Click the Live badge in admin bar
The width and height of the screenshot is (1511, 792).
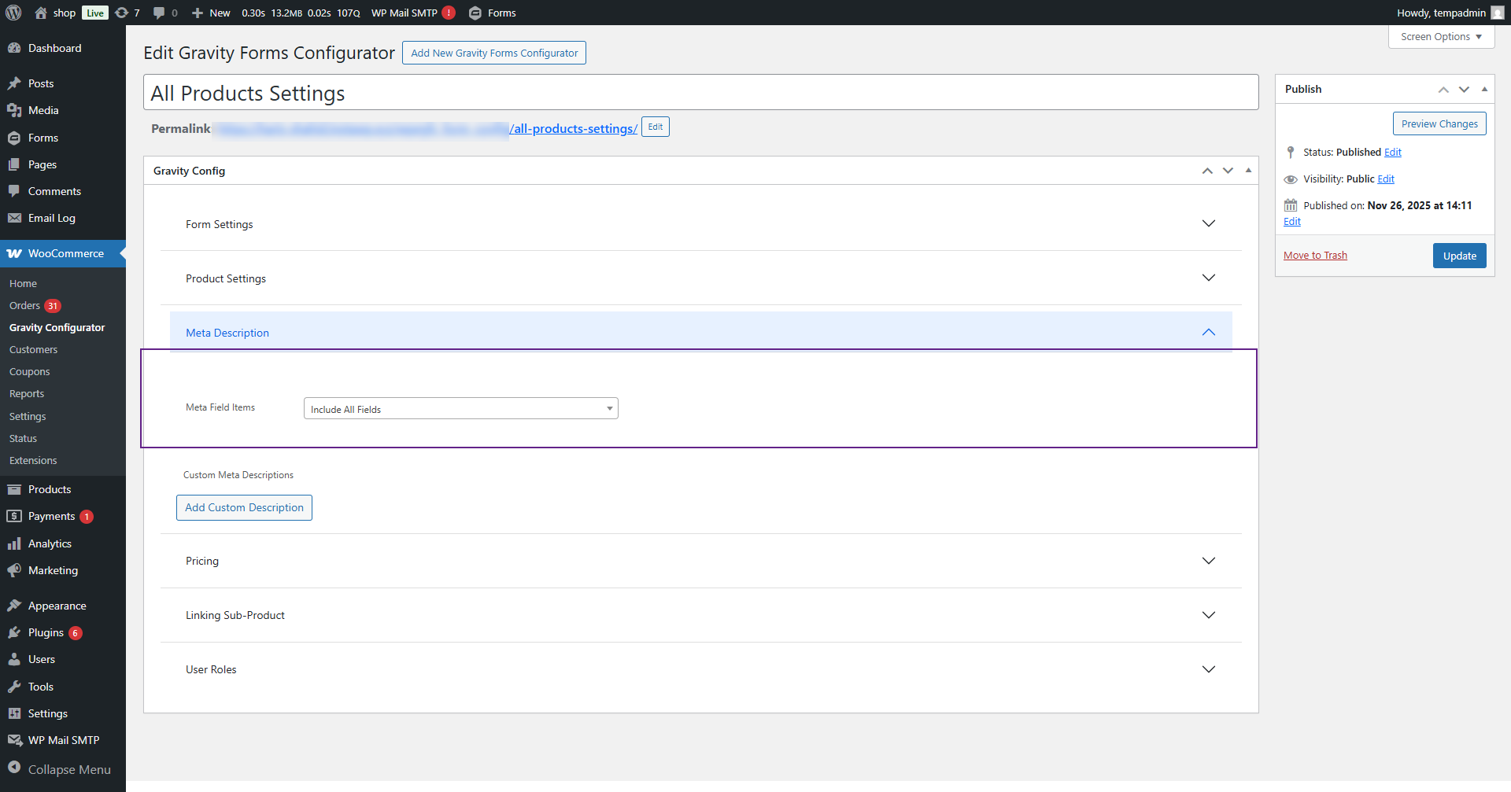[x=95, y=13]
